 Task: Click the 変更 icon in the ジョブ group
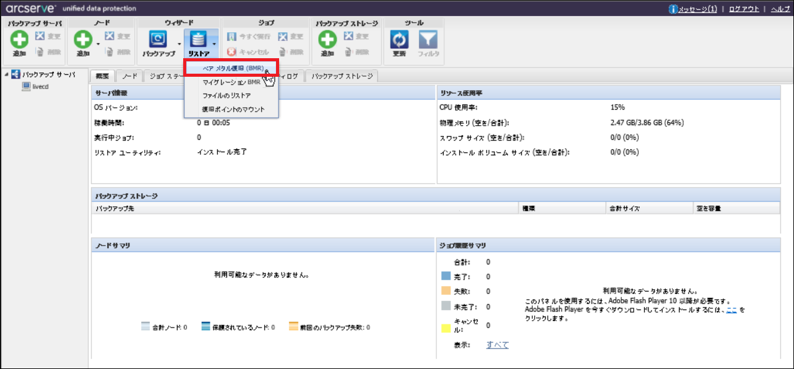pos(283,37)
